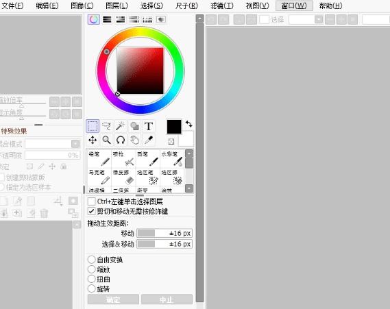Enable Ctrl+左键单击选择图层 checkbox

click(x=91, y=201)
